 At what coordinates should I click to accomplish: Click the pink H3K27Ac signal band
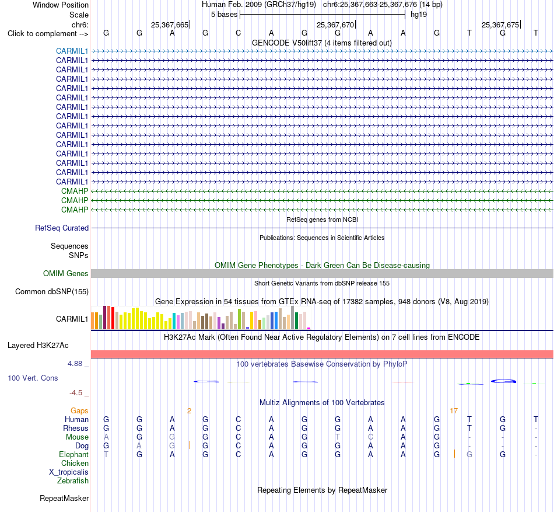click(322, 354)
